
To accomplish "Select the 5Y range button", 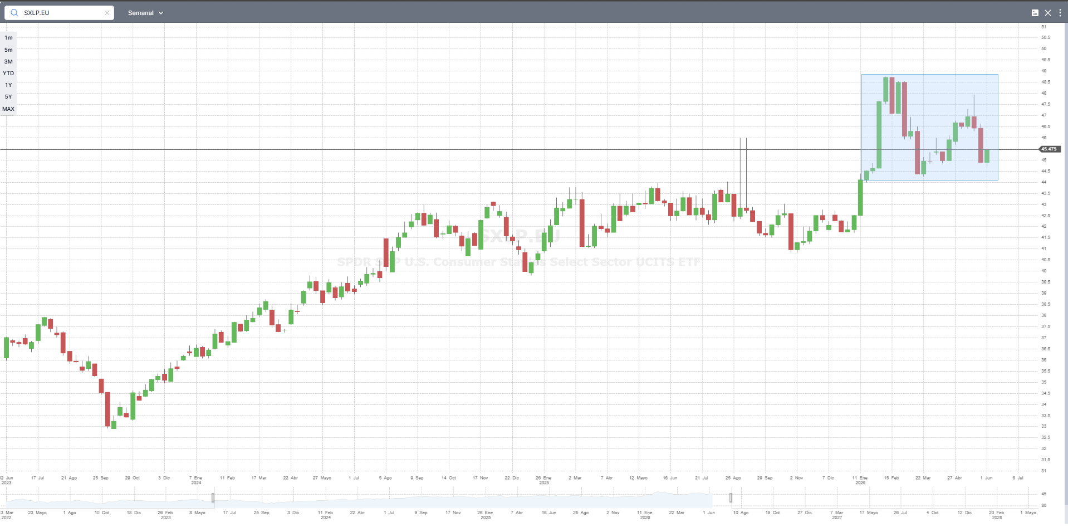I will (x=8, y=96).
